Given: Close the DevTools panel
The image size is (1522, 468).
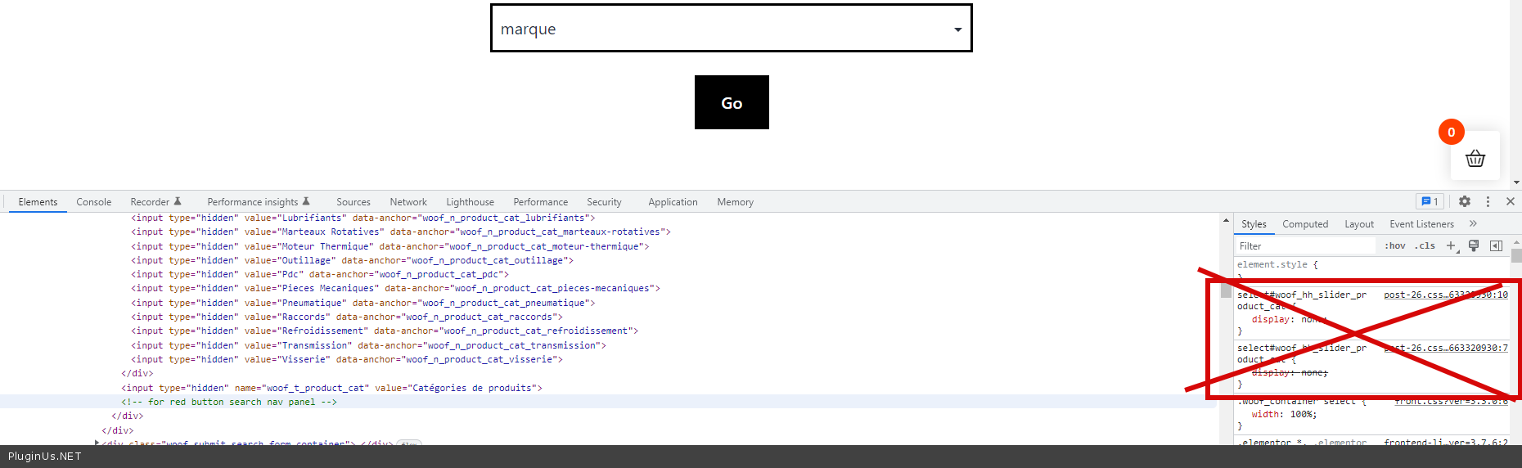Looking at the screenshot, I should point(1511,201).
